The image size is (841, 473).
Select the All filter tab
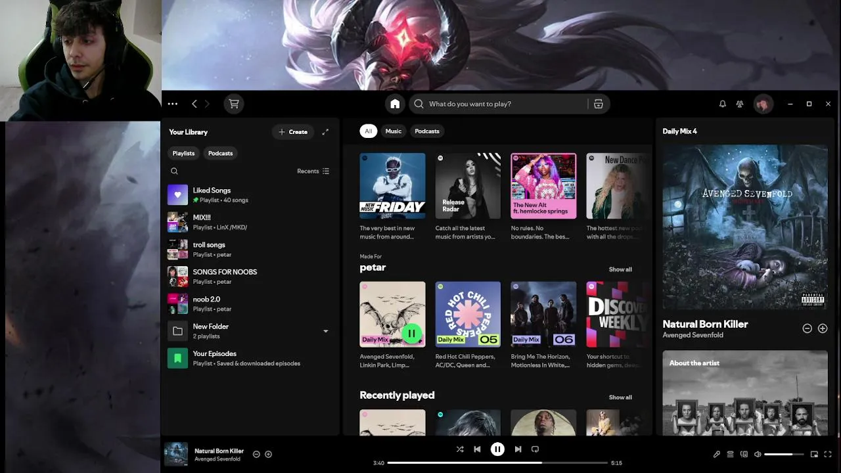click(368, 131)
